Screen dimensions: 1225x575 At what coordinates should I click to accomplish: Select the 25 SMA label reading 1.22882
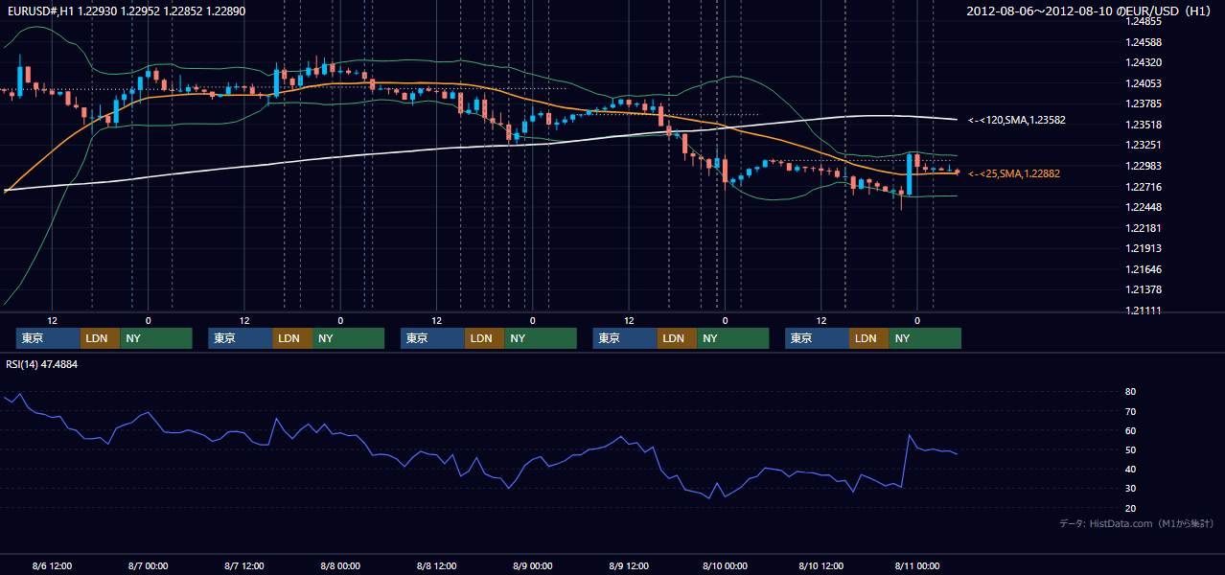point(1013,173)
